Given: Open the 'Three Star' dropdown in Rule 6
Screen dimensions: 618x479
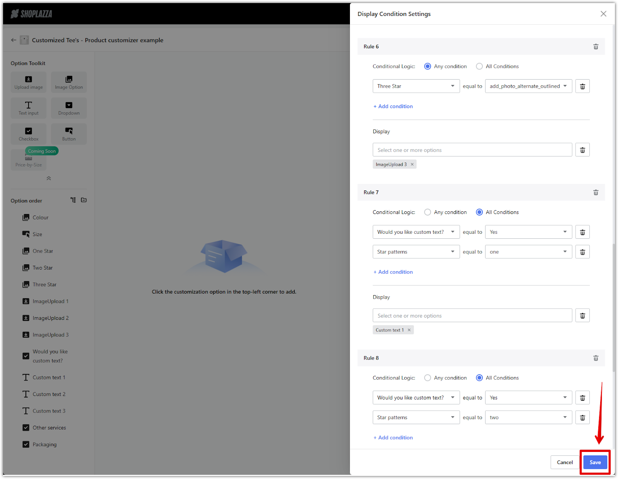Looking at the screenshot, I should coord(416,86).
